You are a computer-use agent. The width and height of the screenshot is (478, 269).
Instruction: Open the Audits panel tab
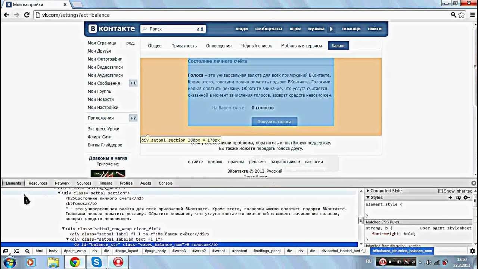tap(146, 183)
